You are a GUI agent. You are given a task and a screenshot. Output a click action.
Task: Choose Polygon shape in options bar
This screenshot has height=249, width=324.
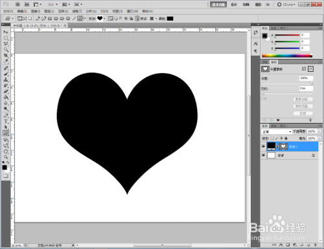(68, 19)
